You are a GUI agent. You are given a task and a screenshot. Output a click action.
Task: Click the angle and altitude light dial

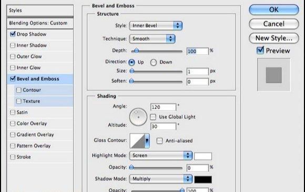(138, 117)
